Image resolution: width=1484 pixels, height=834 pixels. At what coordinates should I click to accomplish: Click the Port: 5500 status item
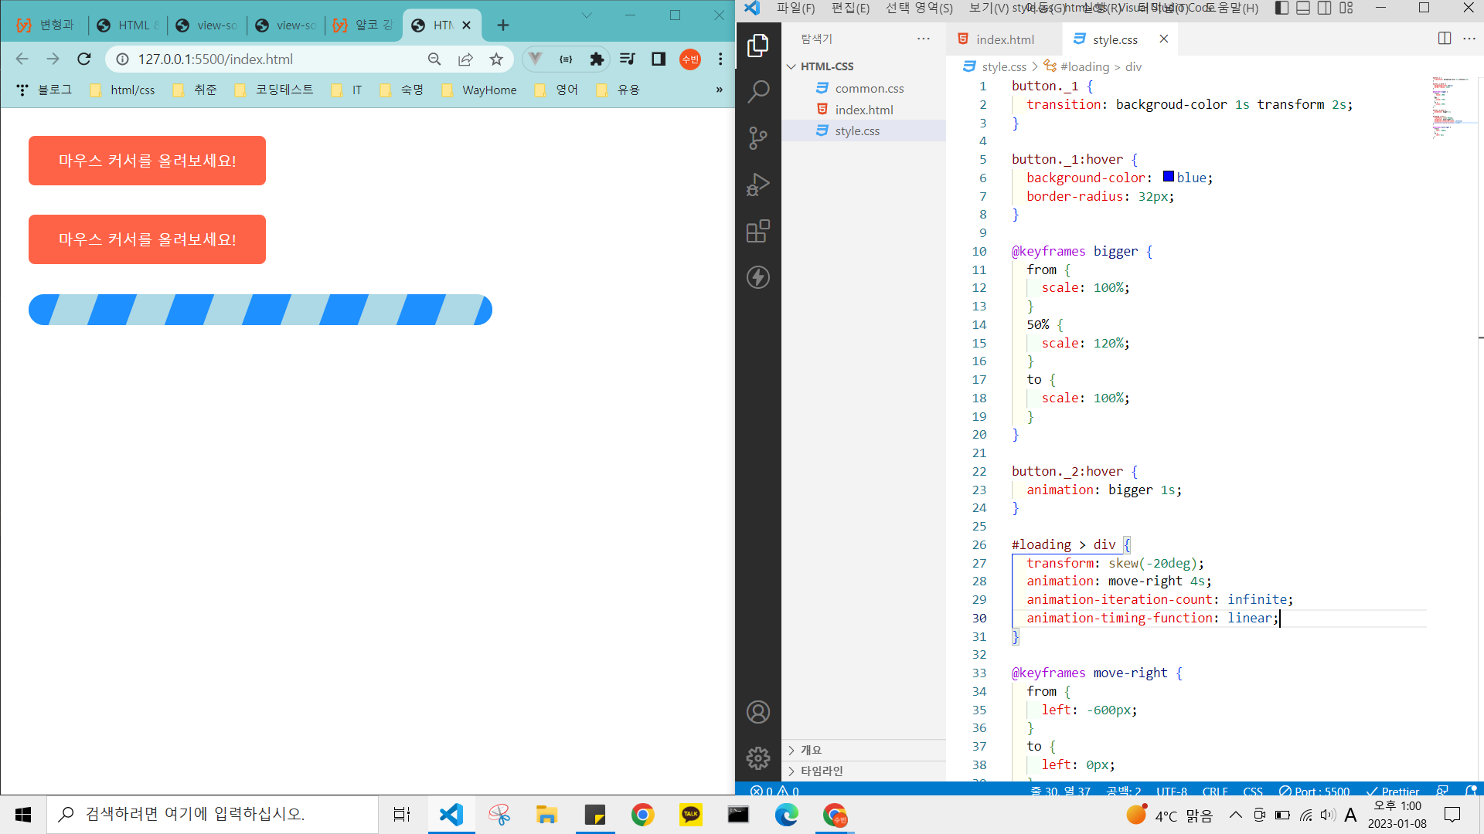(x=1315, y=791)
